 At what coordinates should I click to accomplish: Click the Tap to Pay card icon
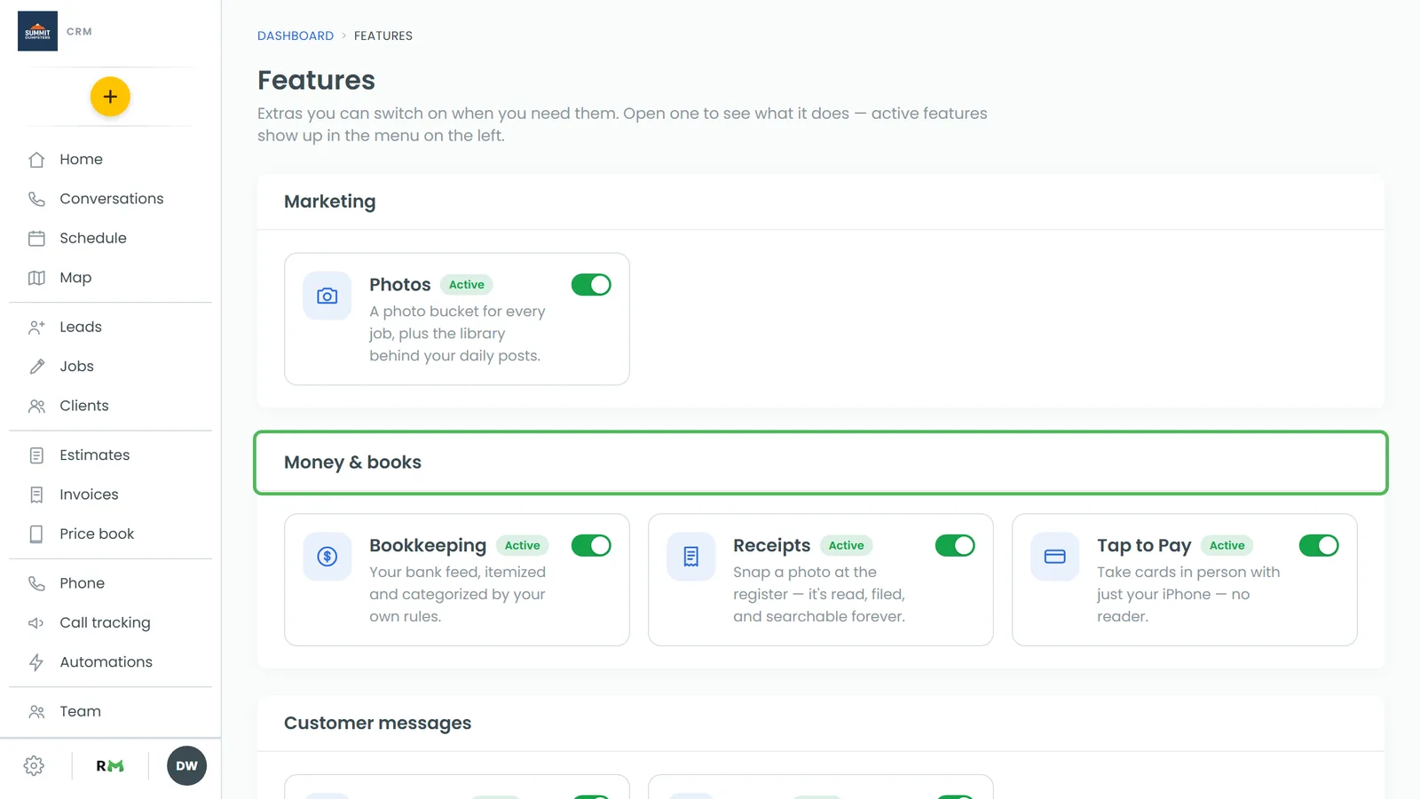tap(1055, 557)
